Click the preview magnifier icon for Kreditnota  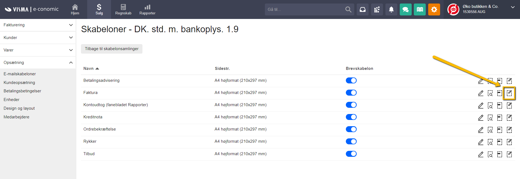(490, 118)
